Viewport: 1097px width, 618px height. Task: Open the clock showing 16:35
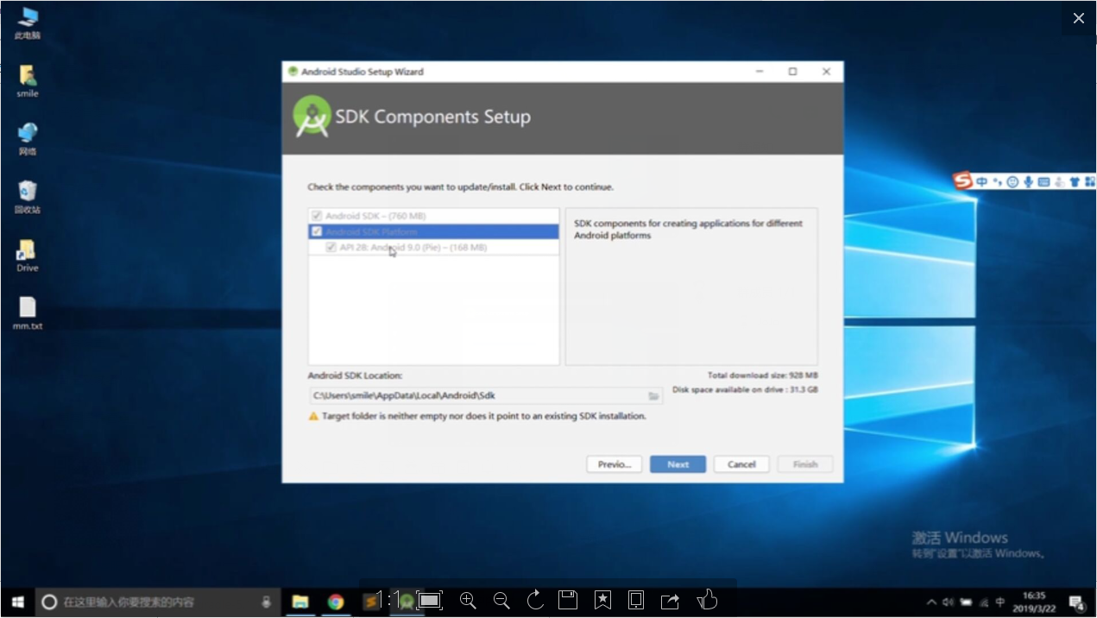pyautogui.click(x=1034, y=602)
